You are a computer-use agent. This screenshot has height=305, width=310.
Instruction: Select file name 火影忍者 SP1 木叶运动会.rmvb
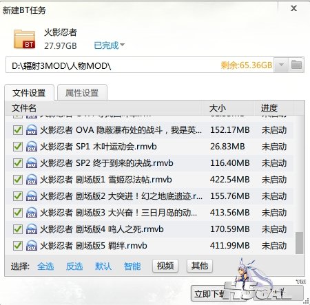click(x=99, y=147)
